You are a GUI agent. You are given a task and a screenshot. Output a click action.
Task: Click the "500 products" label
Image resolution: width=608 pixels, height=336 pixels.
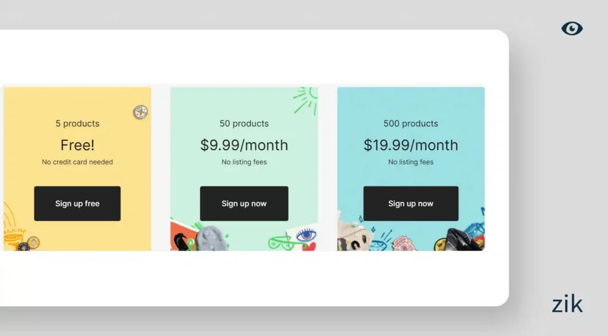coord(411,123)
